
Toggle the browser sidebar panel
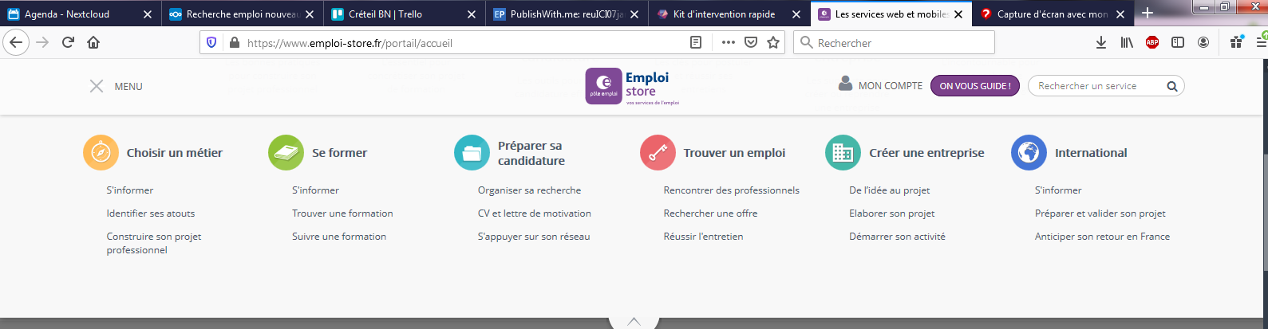[x=1178, y=43]
